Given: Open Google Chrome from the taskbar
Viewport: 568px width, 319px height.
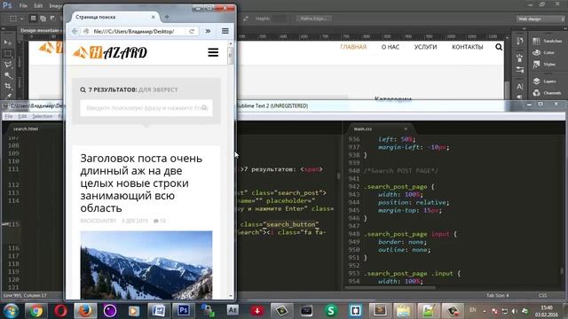Looking at the screenshot, I should point(35,311).
